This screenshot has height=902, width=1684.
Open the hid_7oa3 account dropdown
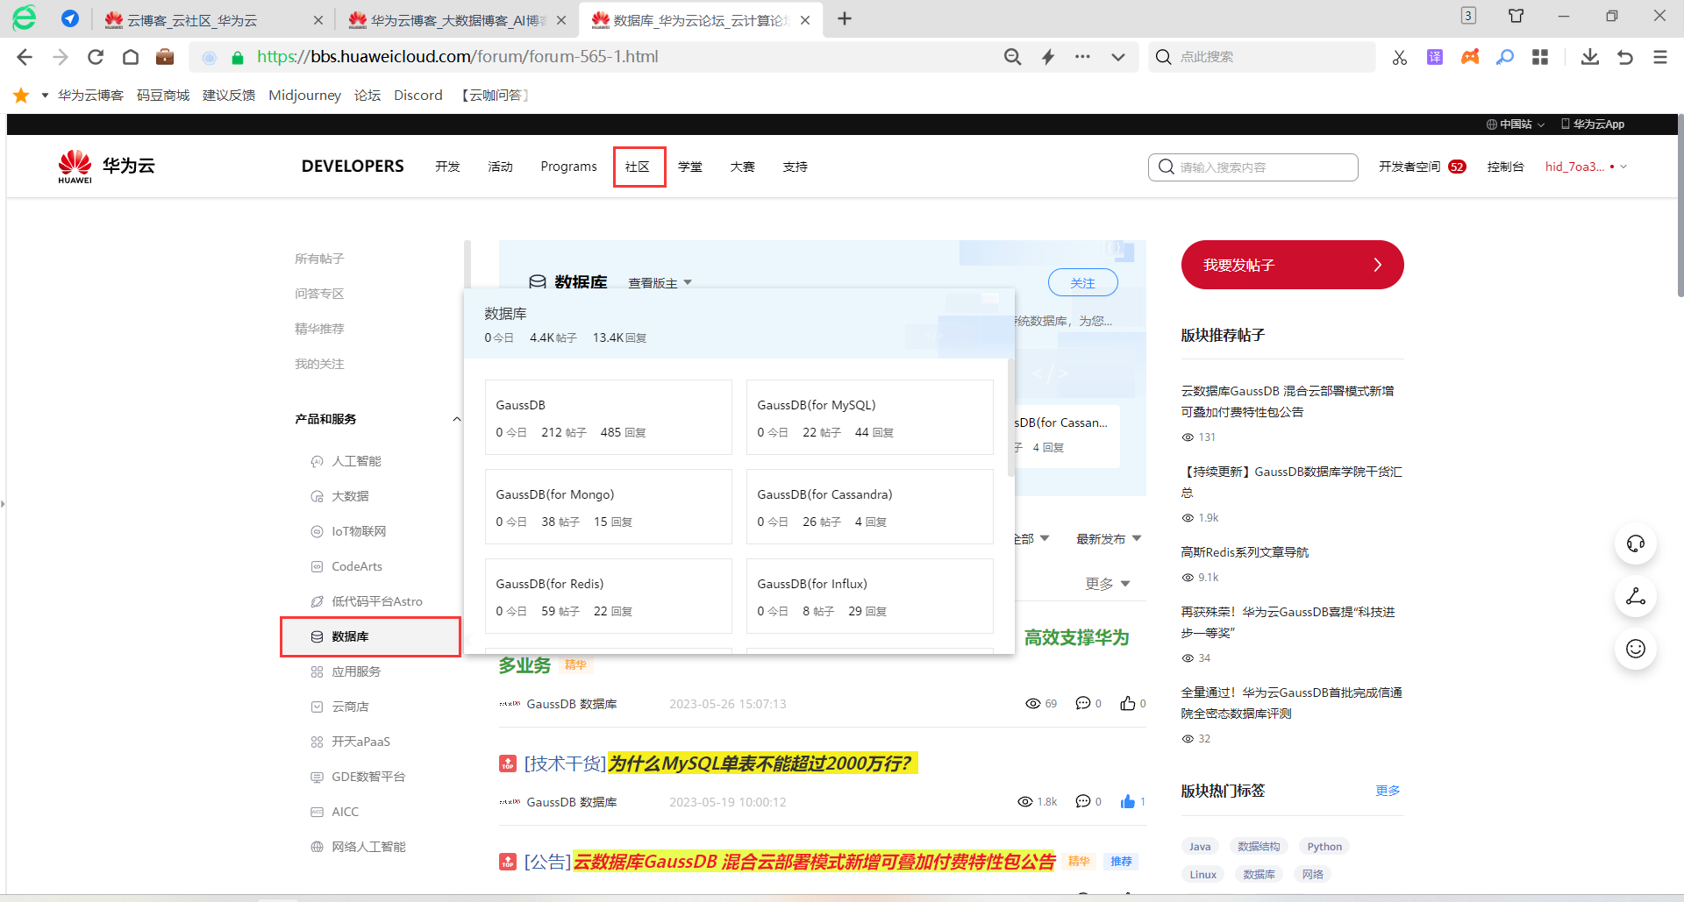tap(1586, 167)
